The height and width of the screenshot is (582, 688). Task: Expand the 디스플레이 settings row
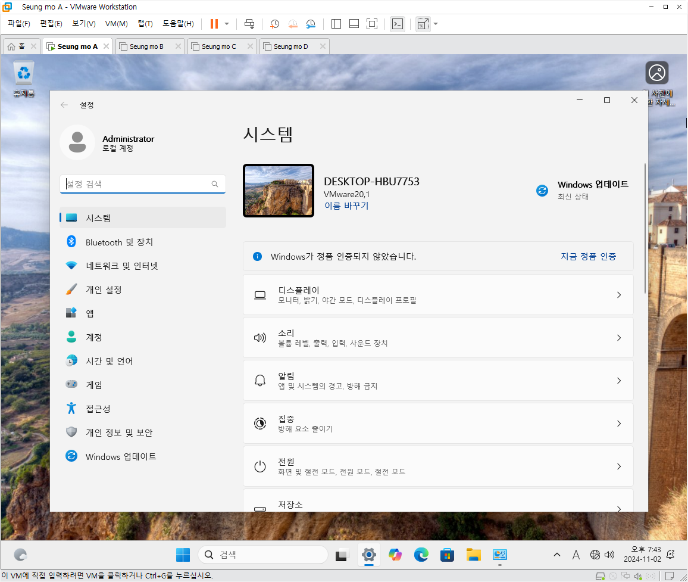[438, 295]
